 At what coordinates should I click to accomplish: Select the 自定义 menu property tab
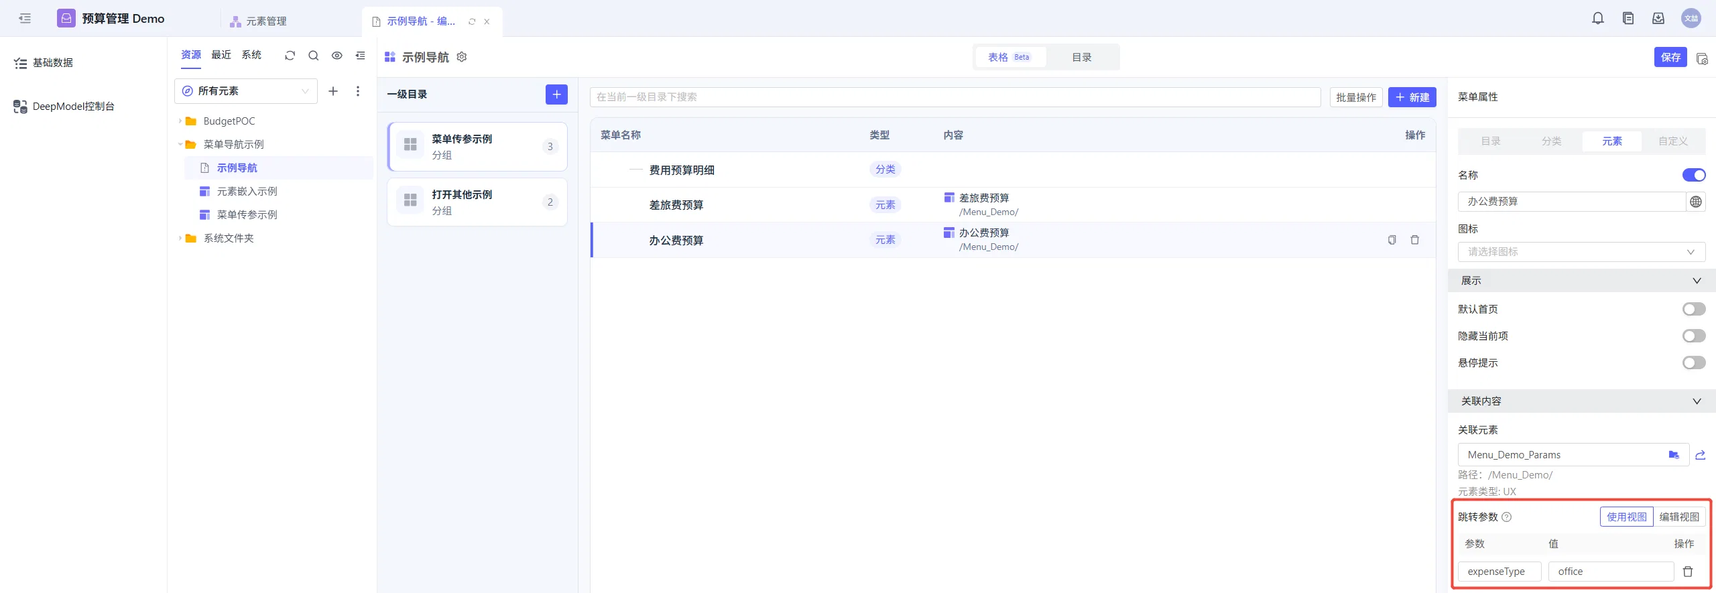1672,141
